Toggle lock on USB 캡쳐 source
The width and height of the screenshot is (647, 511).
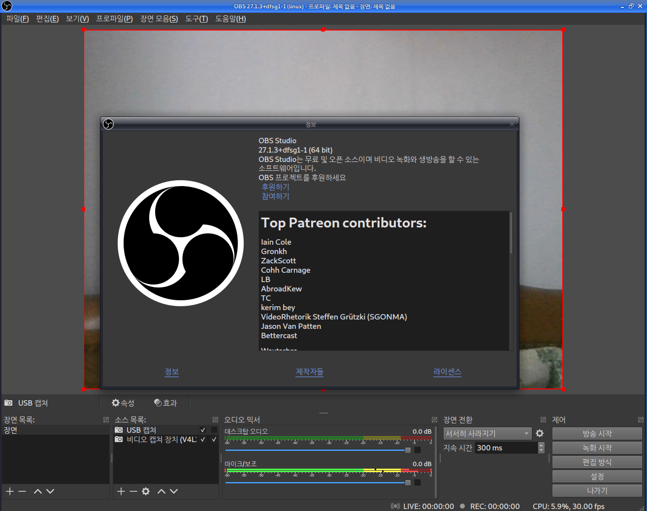point(214,430)
